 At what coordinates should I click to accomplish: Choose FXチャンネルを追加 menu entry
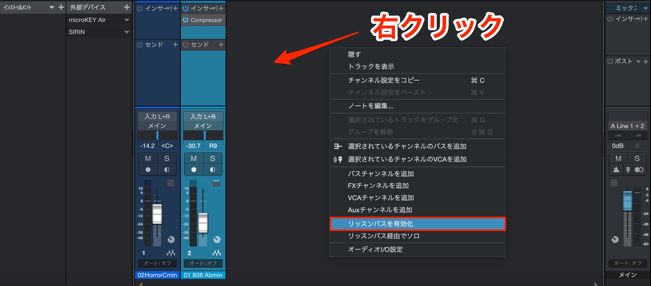[x=417, y=186]
